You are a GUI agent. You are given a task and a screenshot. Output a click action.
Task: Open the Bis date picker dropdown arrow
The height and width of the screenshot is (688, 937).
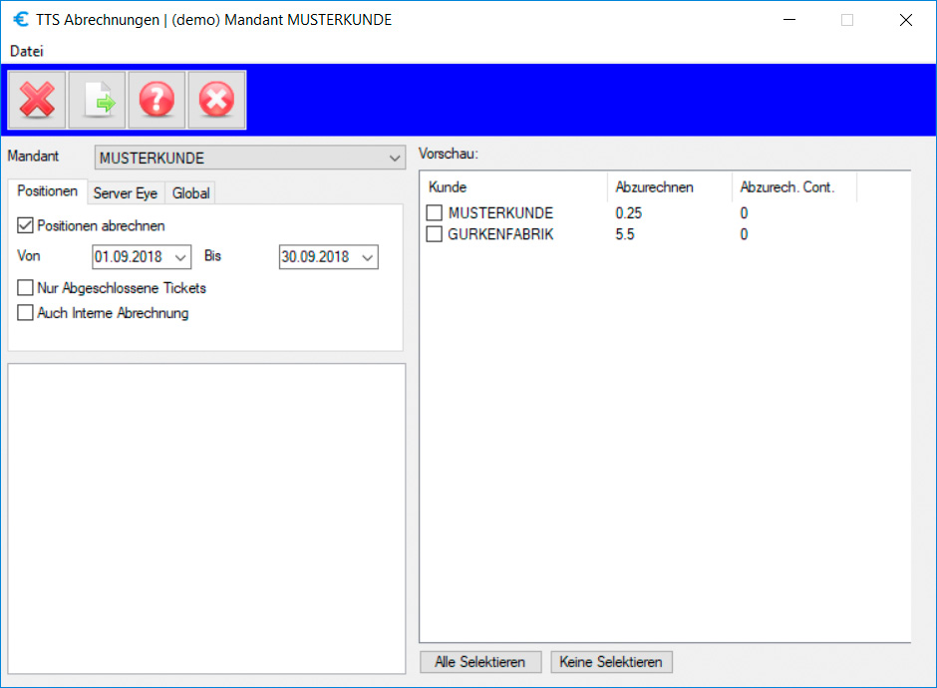368,257
